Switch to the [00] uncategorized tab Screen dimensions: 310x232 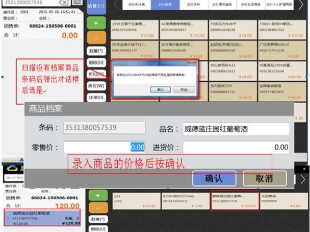(x=137, y=5)
